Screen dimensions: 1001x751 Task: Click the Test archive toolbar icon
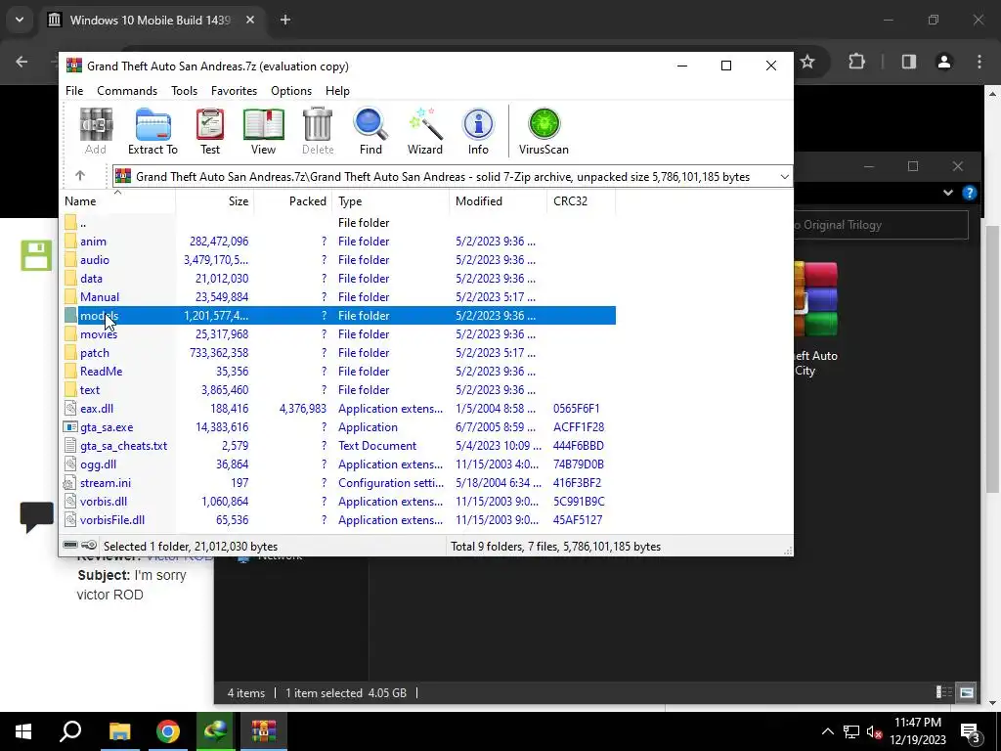tap(210, 131)
